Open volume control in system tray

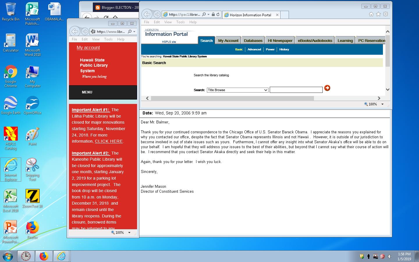[x=390, y=256]
